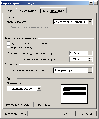Open the Нумерация строк dialog button
This screenshot has width=99, height=119.
[19, 105]
